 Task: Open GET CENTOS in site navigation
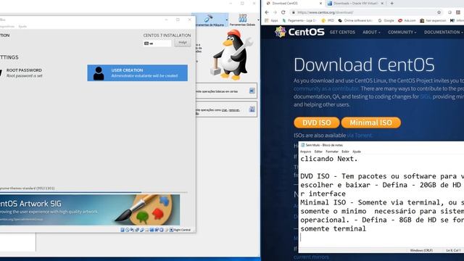pos(342,32)
